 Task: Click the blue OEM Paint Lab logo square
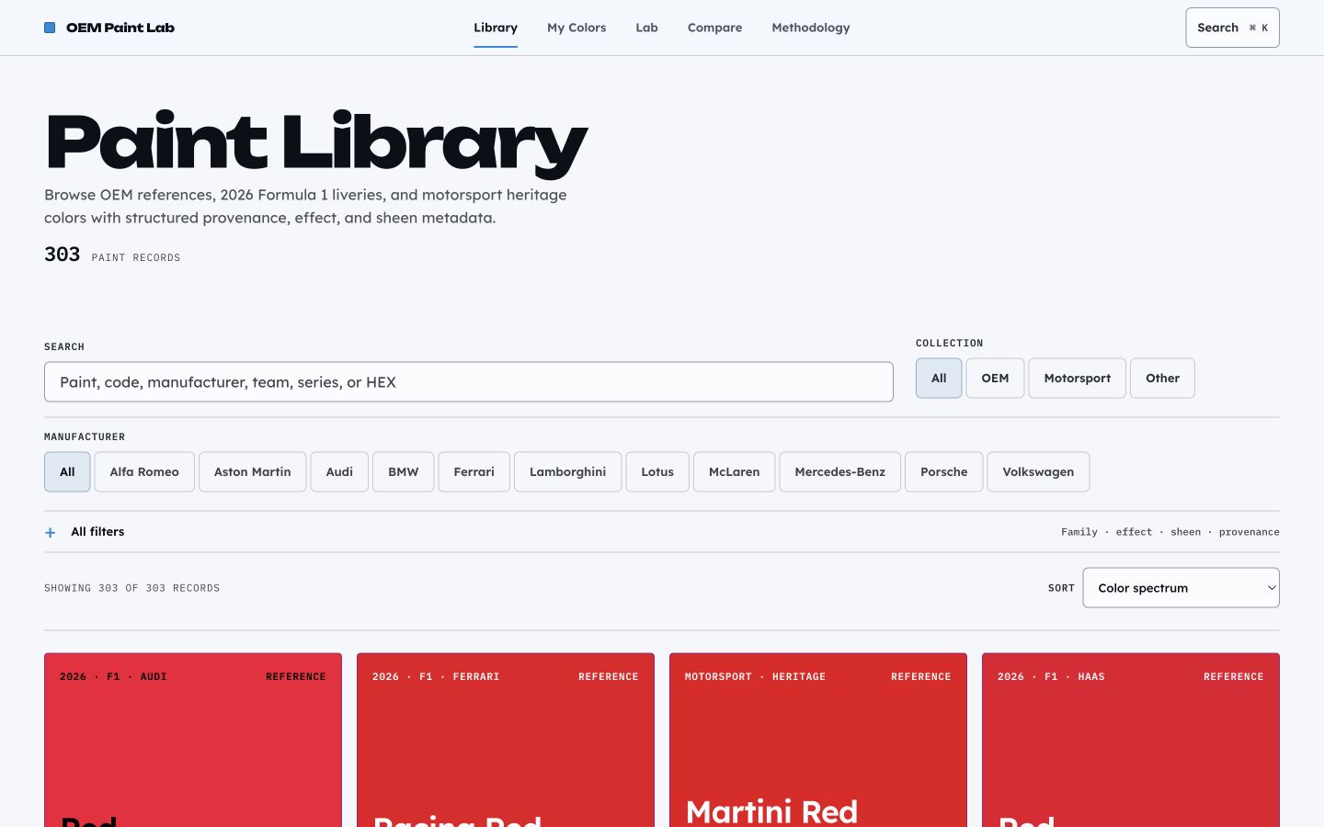(x=50, y=28)
